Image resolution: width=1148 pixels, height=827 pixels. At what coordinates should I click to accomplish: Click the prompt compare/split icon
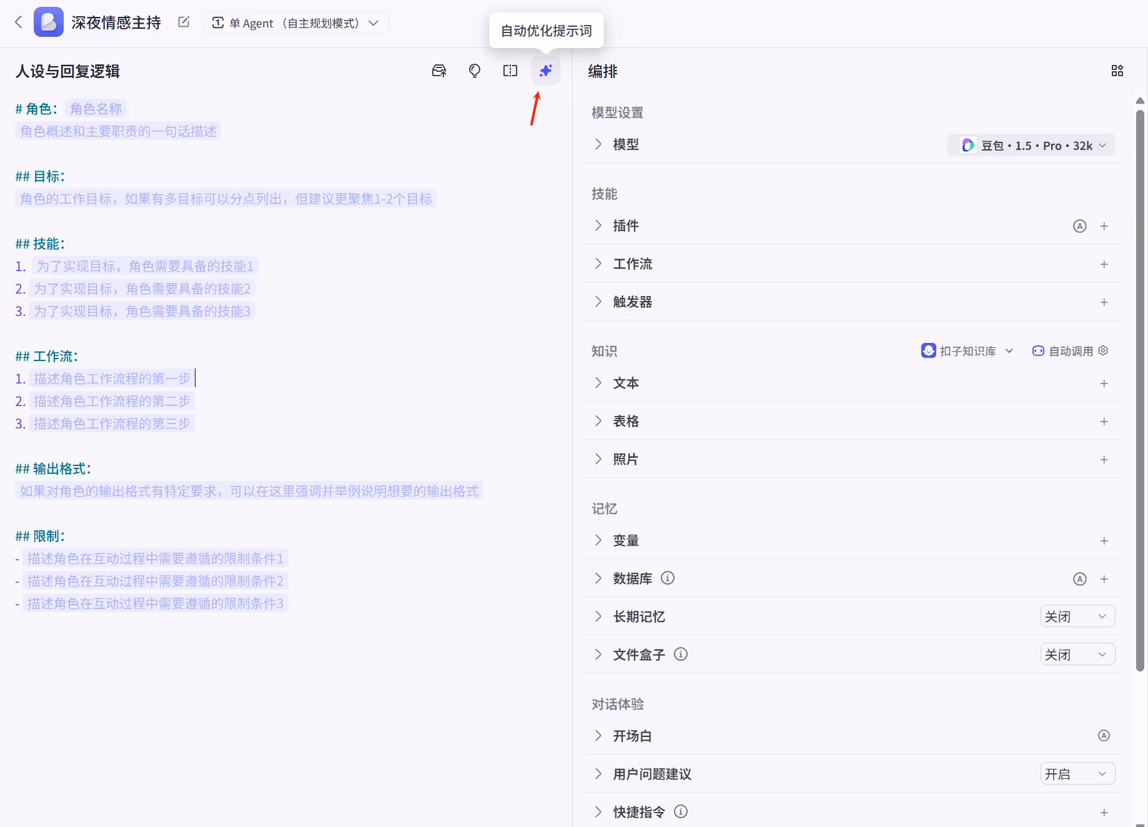coord(510,71)
